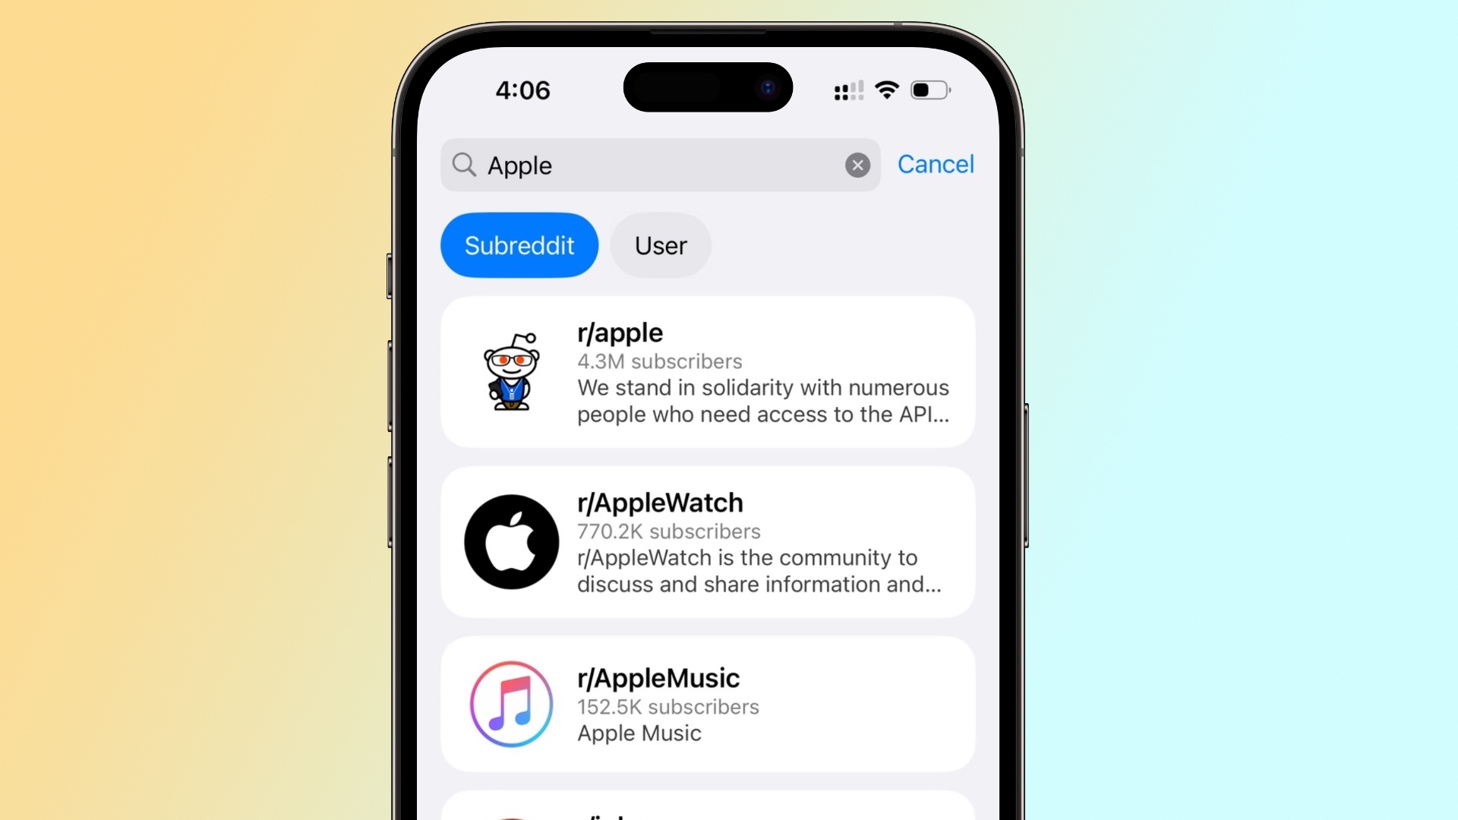
Task: Tap Cancel to dismiss search
Action: [x=934, y=163]
